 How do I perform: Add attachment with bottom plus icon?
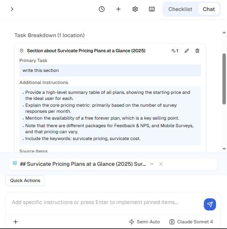[x=16, y=222]
